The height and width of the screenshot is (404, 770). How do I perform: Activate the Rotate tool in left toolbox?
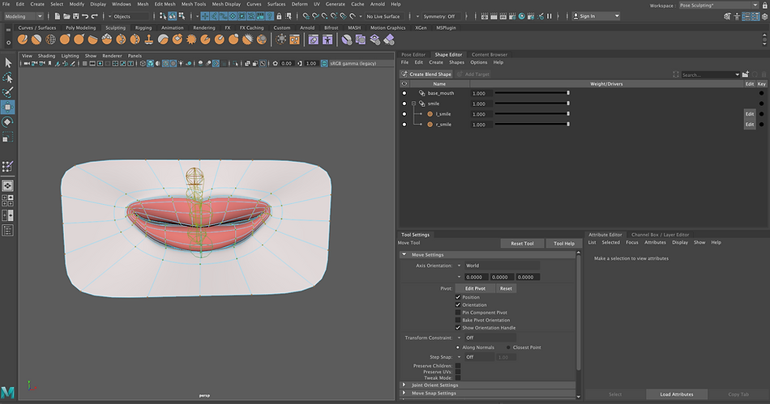[x=8, y=121]
